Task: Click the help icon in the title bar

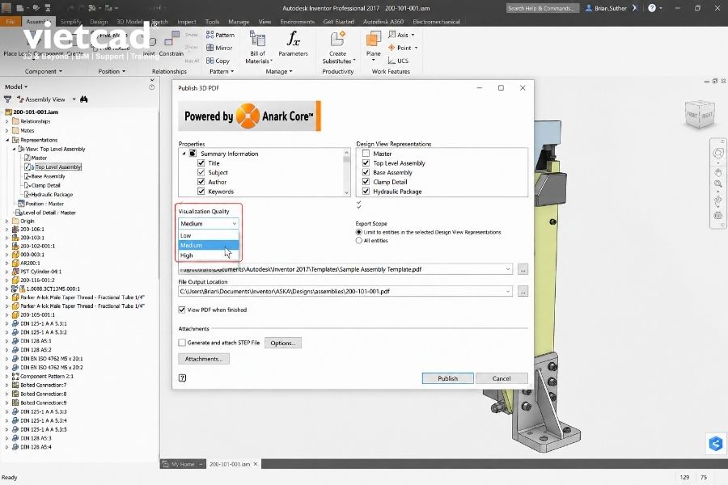Action: click(652, 8)
